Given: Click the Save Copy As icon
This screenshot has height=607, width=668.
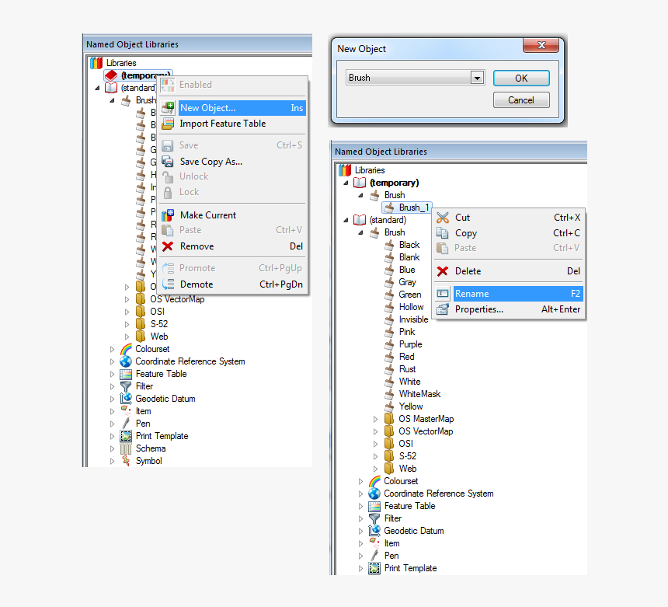Looking at the screenshot, I should click(x=168, y=162).
